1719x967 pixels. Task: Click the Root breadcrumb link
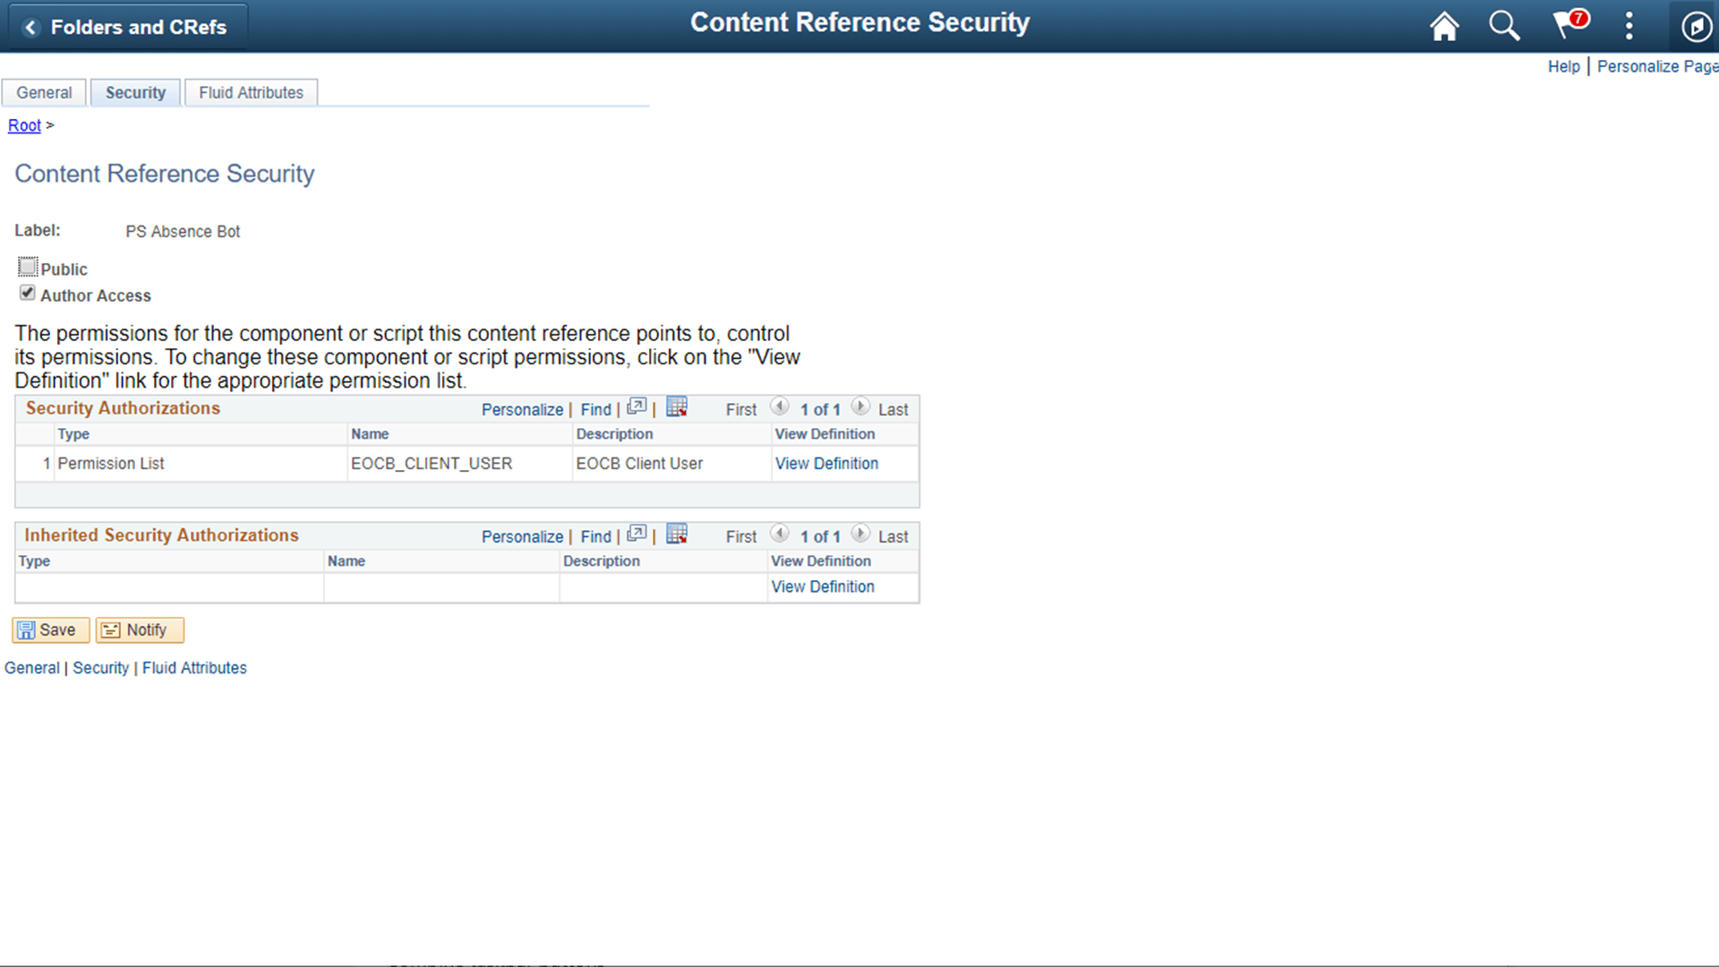[24, 125]
